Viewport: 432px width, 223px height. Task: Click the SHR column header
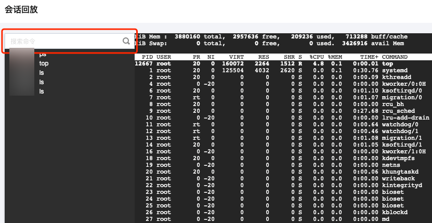tap(289, 57)
